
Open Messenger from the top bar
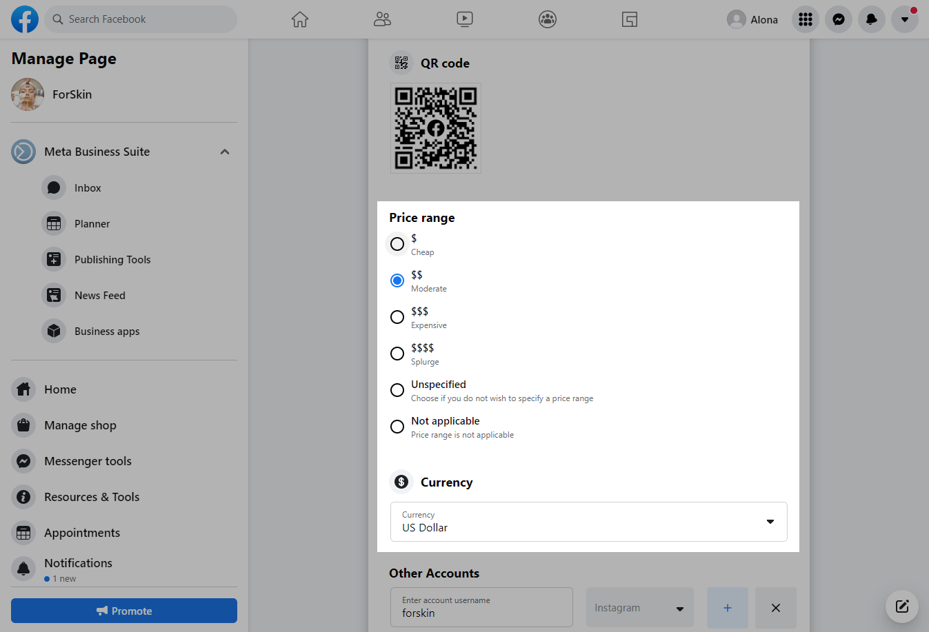point(839,19)
